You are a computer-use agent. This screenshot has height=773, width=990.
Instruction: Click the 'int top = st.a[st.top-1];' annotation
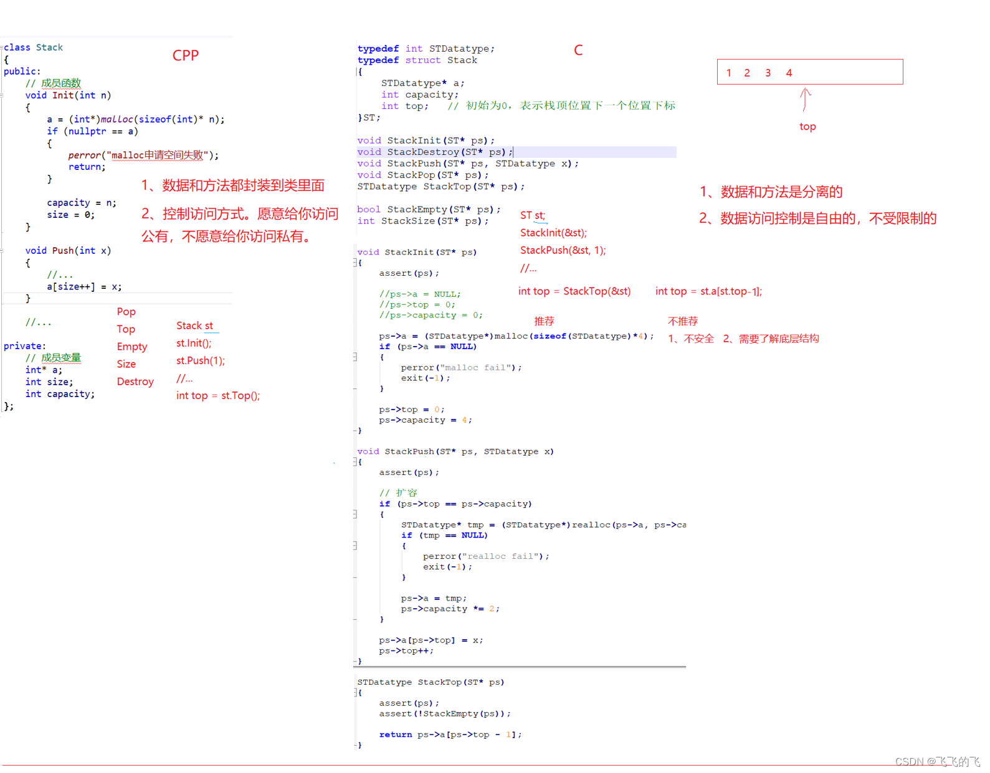coord(708,291)
